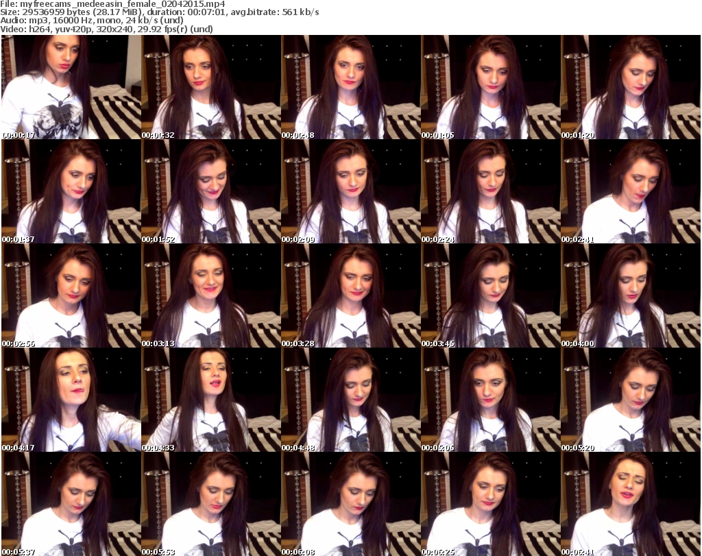Click the frame stamped 00:03:13
The height and width of the screenshot is (556, 702).
[x=211, y=295]
